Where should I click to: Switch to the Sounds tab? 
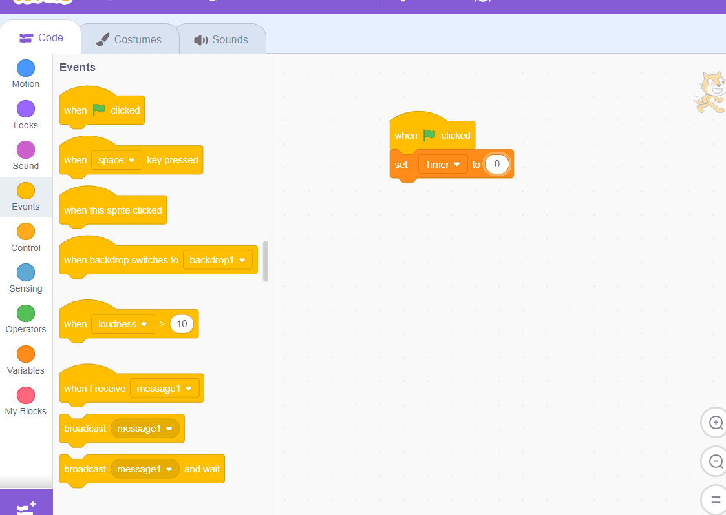tap(222, 39)
